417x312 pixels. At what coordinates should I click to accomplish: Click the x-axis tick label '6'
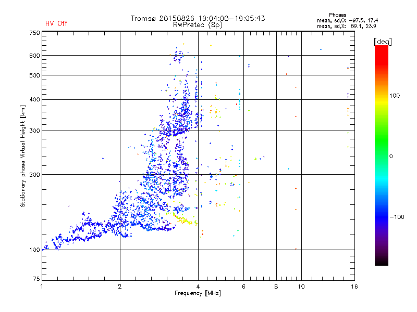243,287
